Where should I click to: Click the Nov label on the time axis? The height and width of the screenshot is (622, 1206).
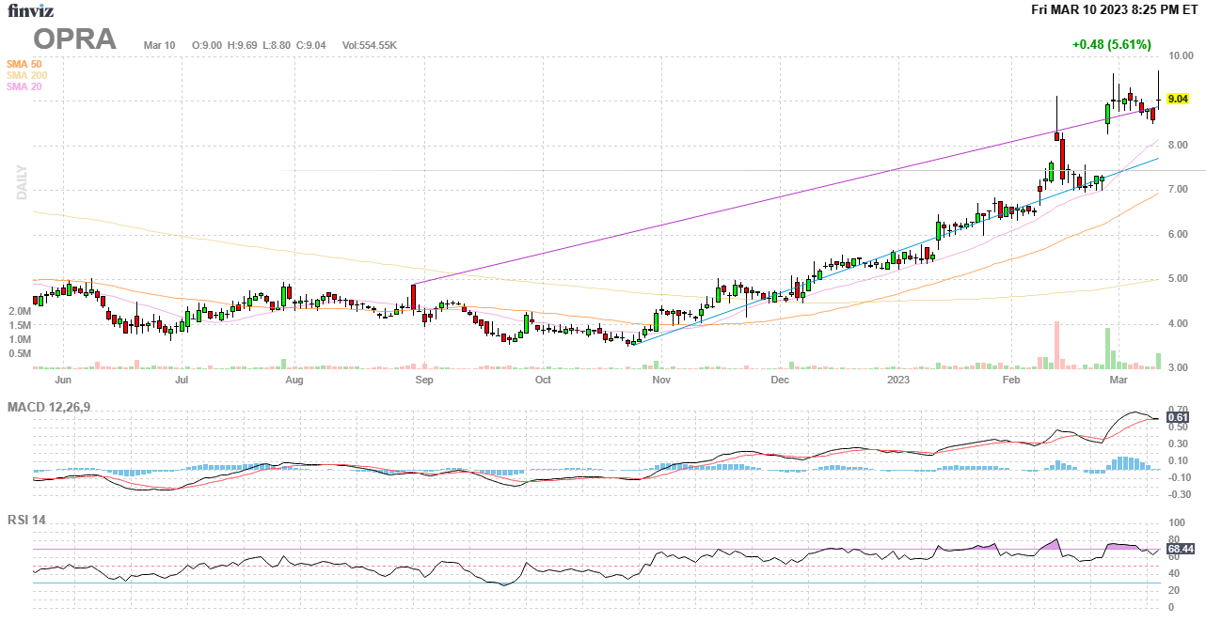coord(660,381)
